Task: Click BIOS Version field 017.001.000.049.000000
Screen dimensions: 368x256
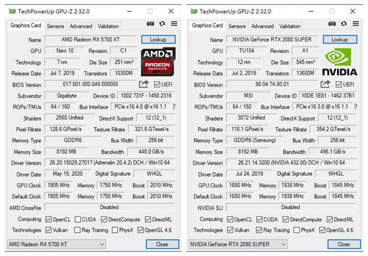Action: [x=90, y=84]
